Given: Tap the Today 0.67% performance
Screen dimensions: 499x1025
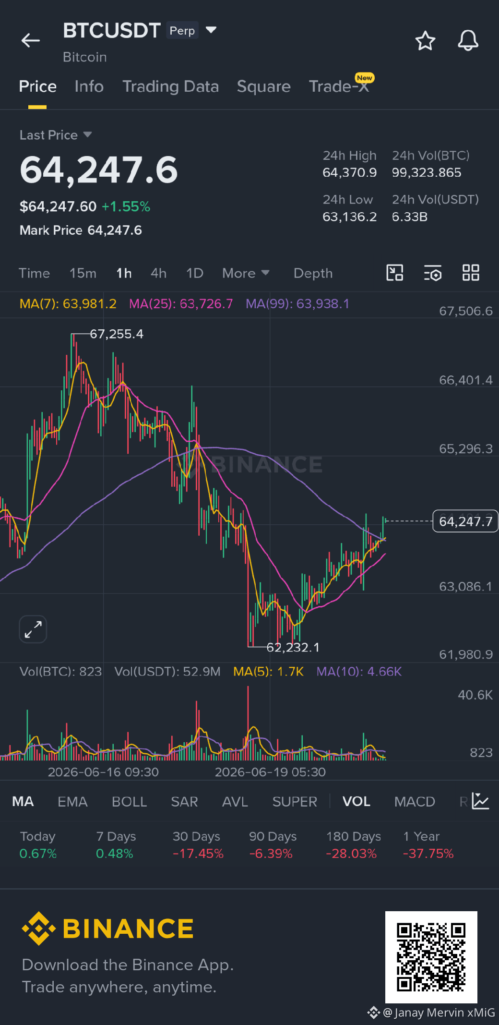Looking at the screenshot, I should [x=38, y=845].
